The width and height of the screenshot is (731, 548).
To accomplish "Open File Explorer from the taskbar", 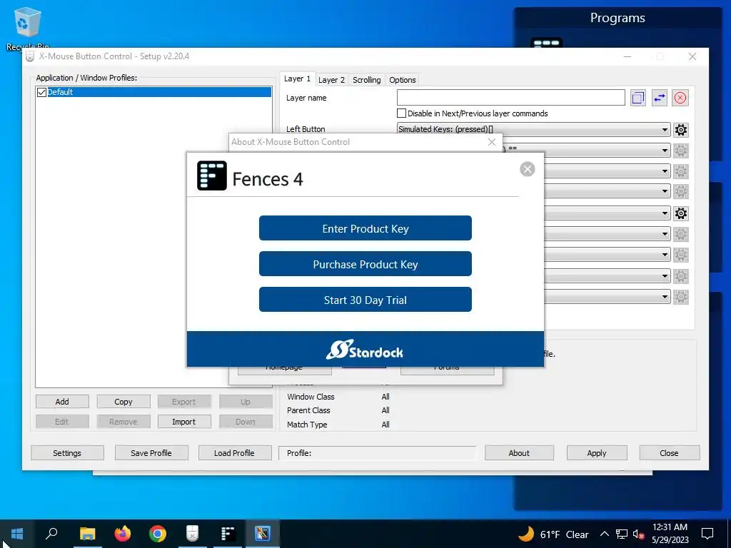I will pyautogui.click(x=87, y=534).
